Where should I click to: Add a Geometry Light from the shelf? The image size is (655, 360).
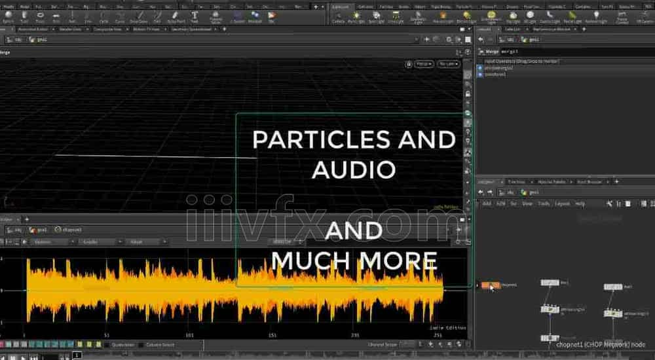(x=418, y=17)
